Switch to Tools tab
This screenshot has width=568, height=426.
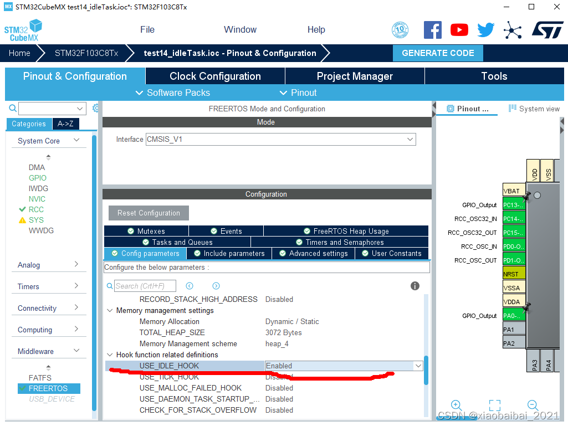[x=494, y=76]
